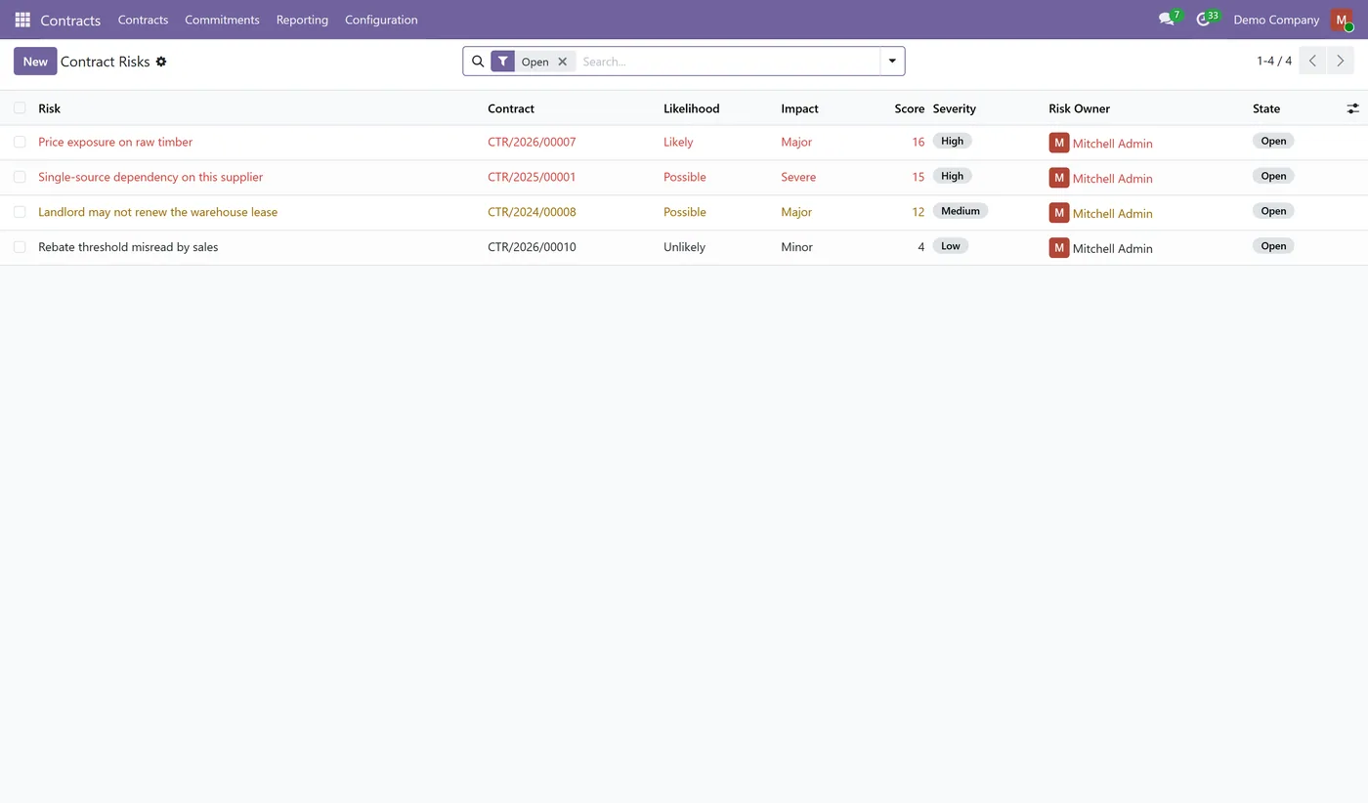Open the Reporting menu
The width and height of the screenshot is (1368, 803).
click(302, 20)
